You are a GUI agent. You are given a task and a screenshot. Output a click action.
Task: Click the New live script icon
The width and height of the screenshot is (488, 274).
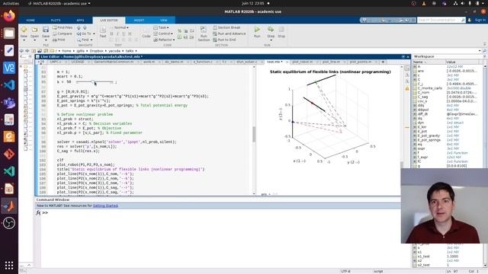[24, 30]
